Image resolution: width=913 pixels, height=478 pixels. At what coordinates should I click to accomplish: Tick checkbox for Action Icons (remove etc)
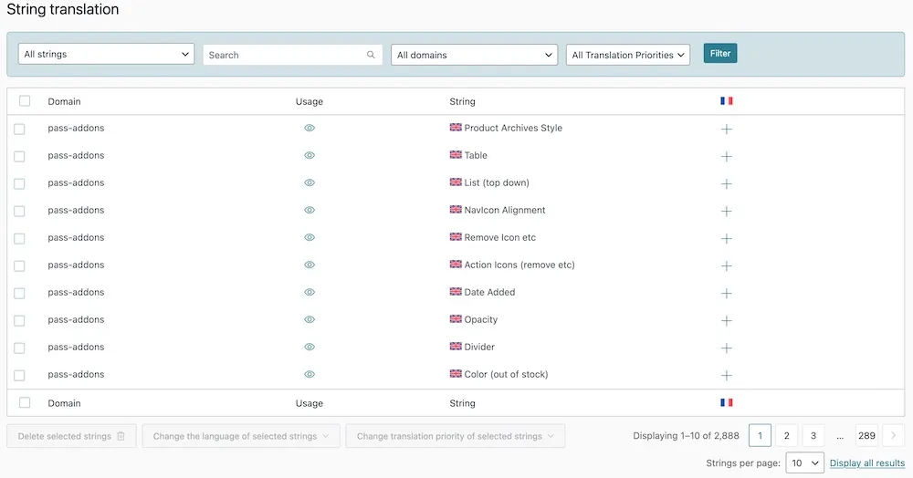(19, 265)
